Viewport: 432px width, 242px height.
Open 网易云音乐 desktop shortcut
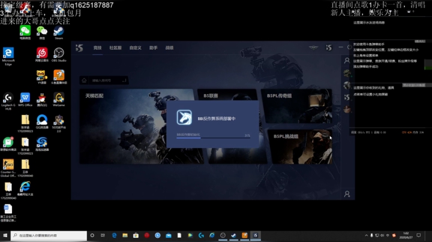coord(42,55)
